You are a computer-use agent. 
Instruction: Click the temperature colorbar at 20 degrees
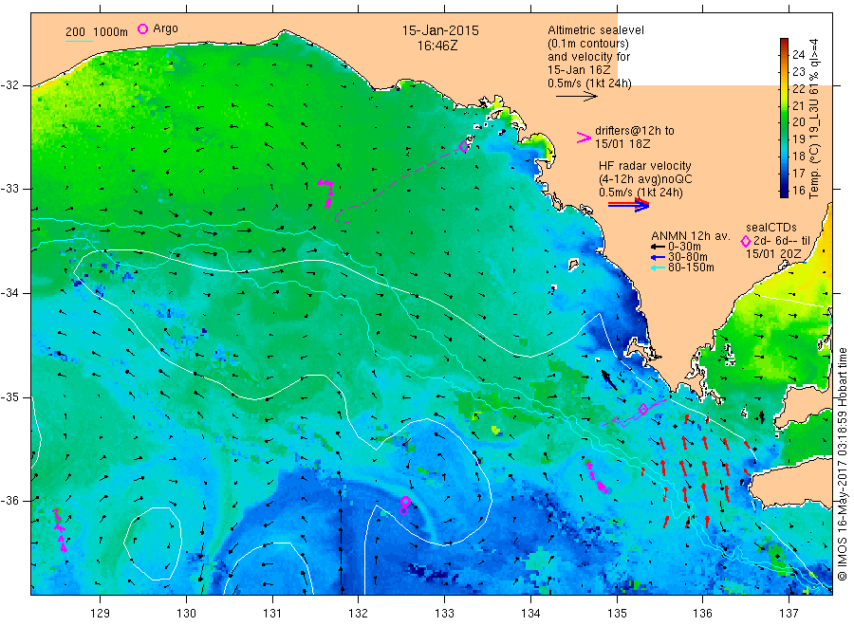click(785, 122)
